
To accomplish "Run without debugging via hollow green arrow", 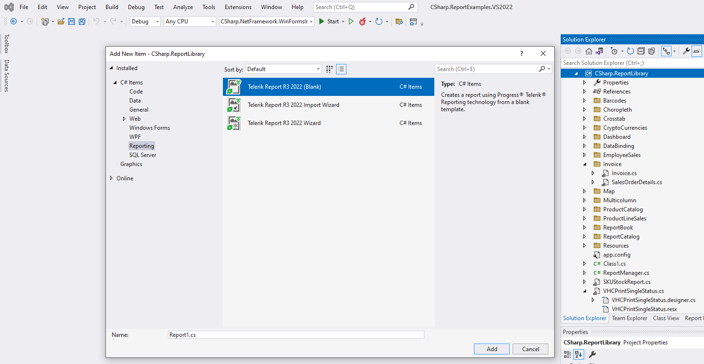I will (351, 21).
